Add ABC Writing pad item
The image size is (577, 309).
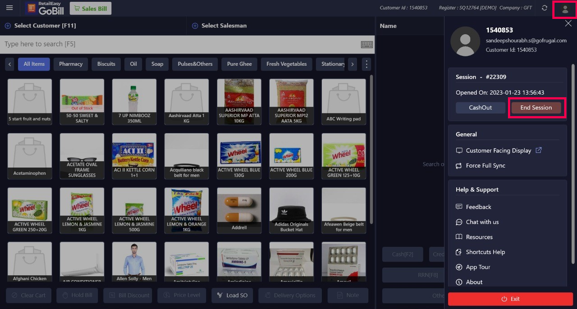pyautogui.click(x=343, y=102)
